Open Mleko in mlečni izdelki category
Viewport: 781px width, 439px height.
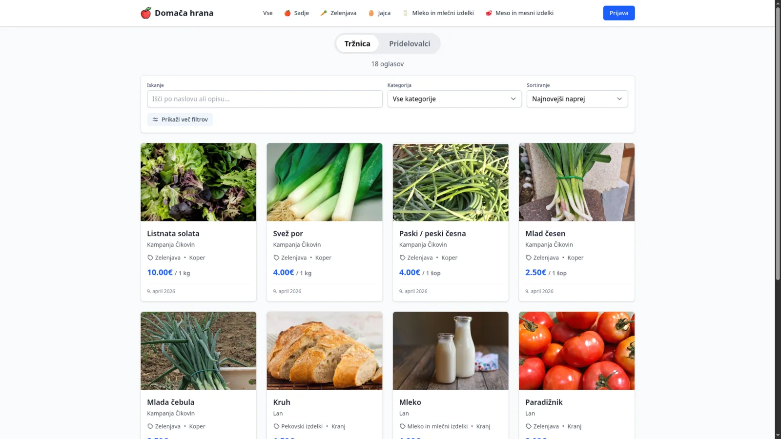(x=438, y=13)
